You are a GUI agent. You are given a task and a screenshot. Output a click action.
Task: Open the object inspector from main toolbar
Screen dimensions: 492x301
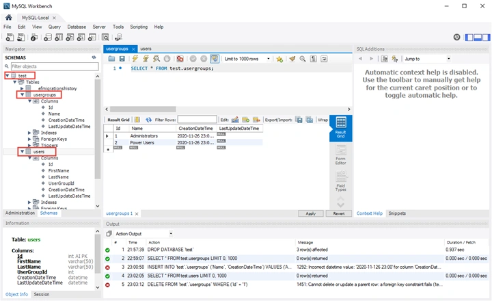(34, 38)
